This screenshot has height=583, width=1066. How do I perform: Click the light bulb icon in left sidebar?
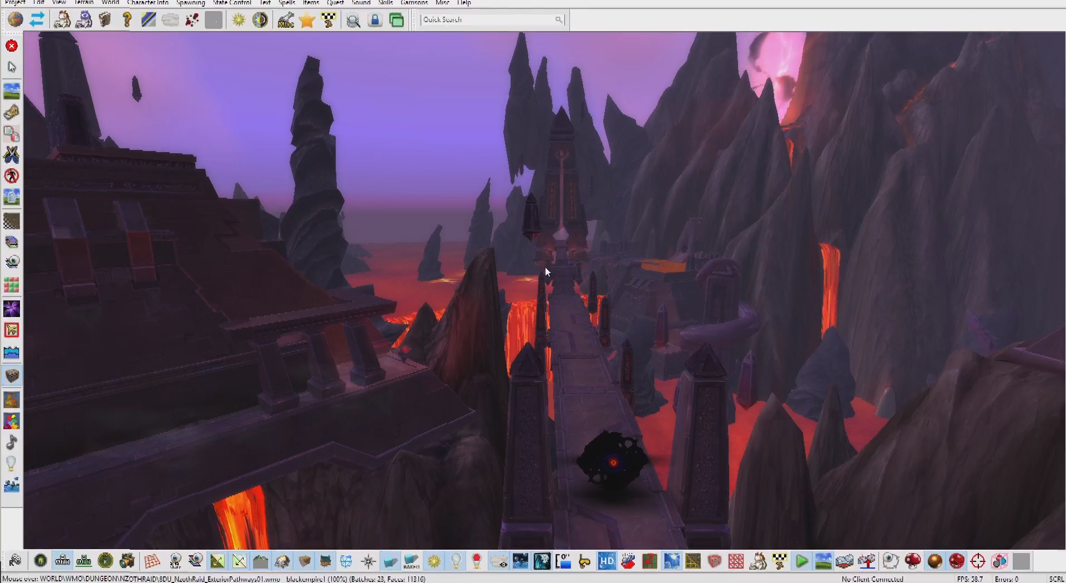click(x=11, y=464)
